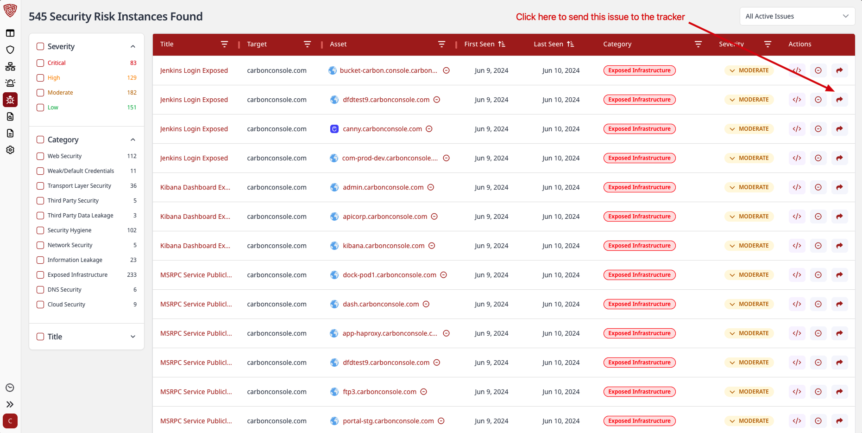
Task: Open MODERATE dropdown for dock-pod1 row
Action: tap(749, 275)
